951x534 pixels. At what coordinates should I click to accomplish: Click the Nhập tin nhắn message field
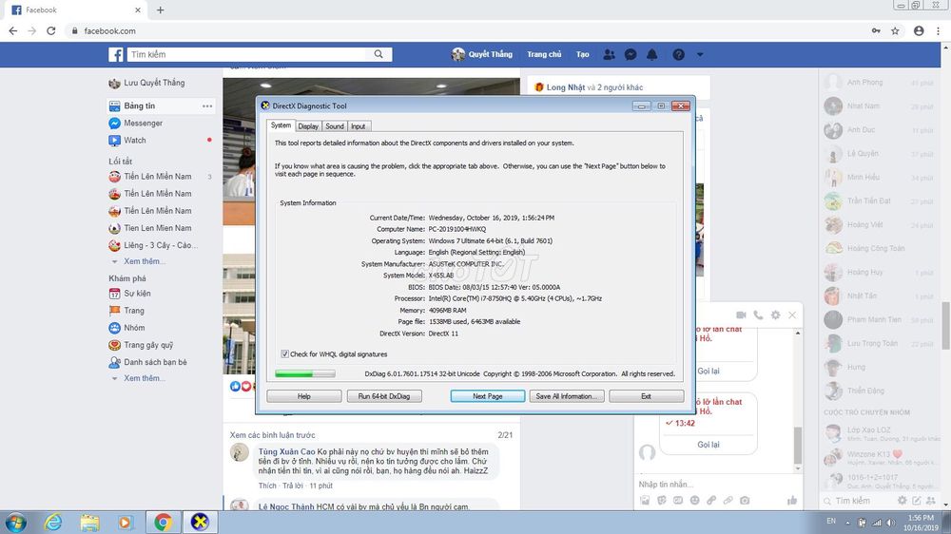coord(719,485)
